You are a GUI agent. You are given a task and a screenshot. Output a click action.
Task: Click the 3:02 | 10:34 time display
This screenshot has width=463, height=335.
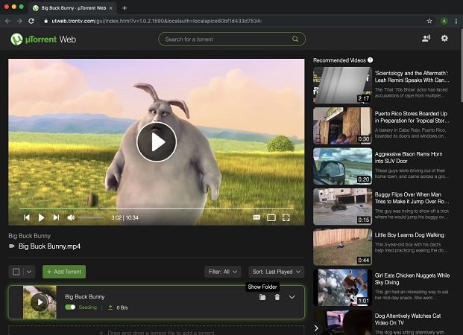[125, 217]
